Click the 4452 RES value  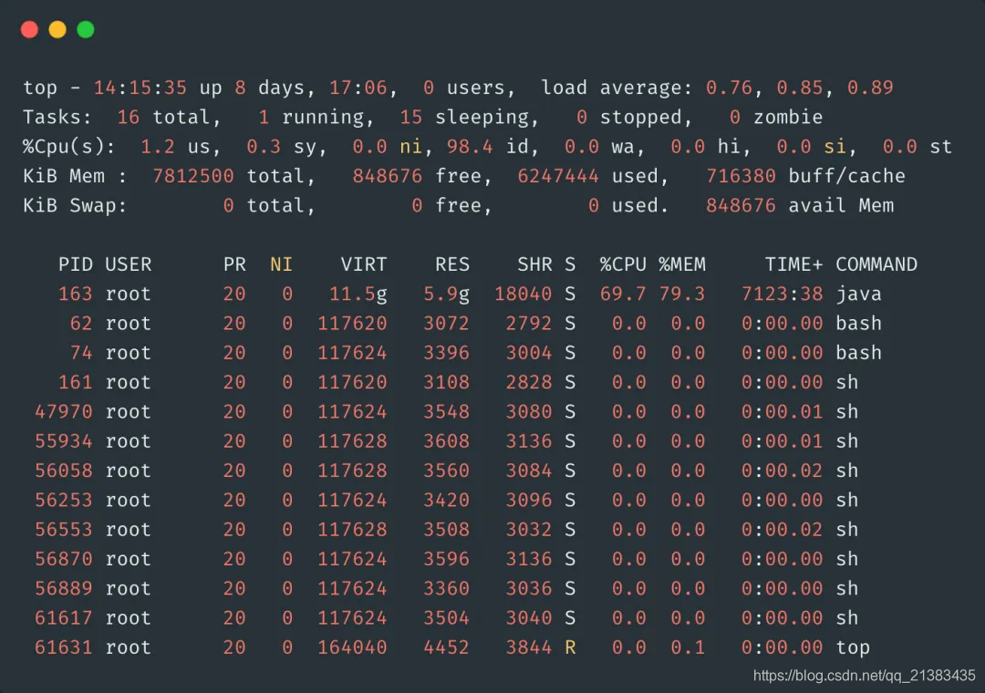[447, 647]
